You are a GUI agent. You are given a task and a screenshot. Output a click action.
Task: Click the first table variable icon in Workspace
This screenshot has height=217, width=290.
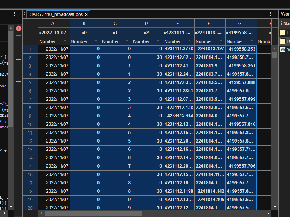[x=283, y=33]
